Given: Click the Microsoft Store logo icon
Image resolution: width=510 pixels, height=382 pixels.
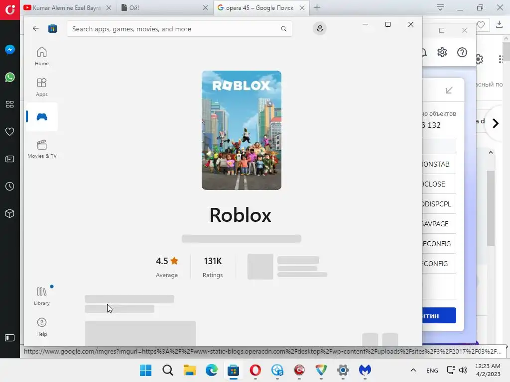Looking at the screenshot, I should [x=52, y=28].
